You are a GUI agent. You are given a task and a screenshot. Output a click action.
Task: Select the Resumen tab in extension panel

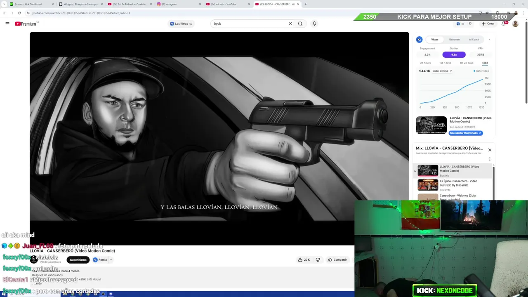click(x=454, y=40)
